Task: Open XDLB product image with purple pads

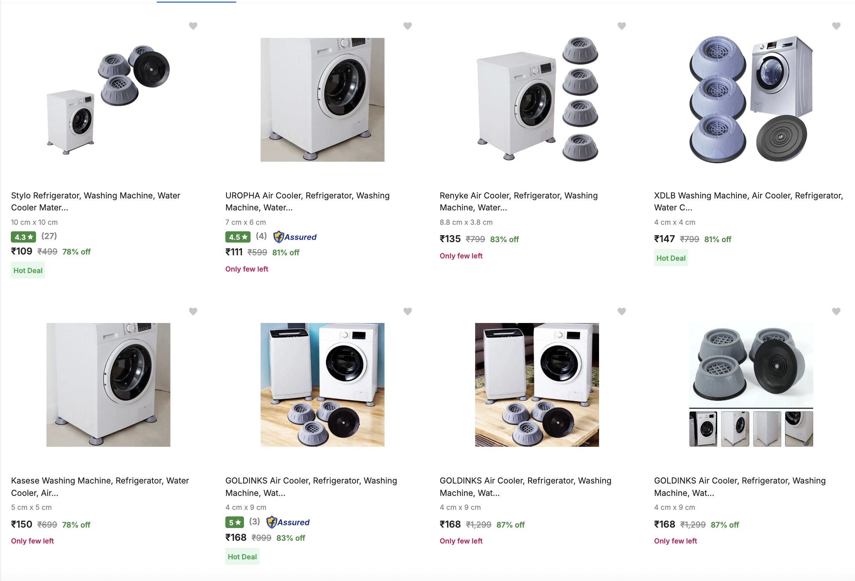Action: 751,100
